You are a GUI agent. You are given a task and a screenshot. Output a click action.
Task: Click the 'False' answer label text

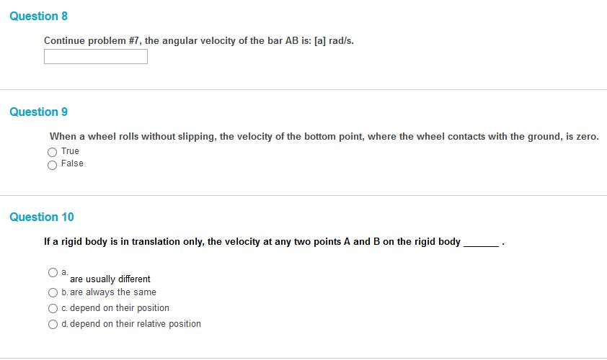[x=72, y=163]
